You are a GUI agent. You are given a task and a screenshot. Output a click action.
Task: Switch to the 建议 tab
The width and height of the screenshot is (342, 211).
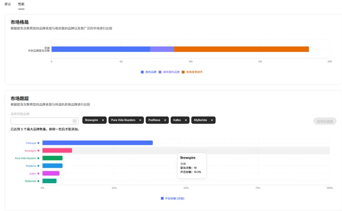pyautogui.click(x=8, y=4)
